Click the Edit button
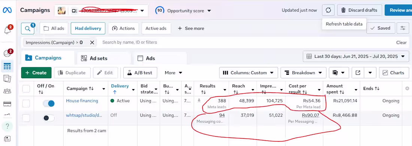 click(x=105, y=73)
